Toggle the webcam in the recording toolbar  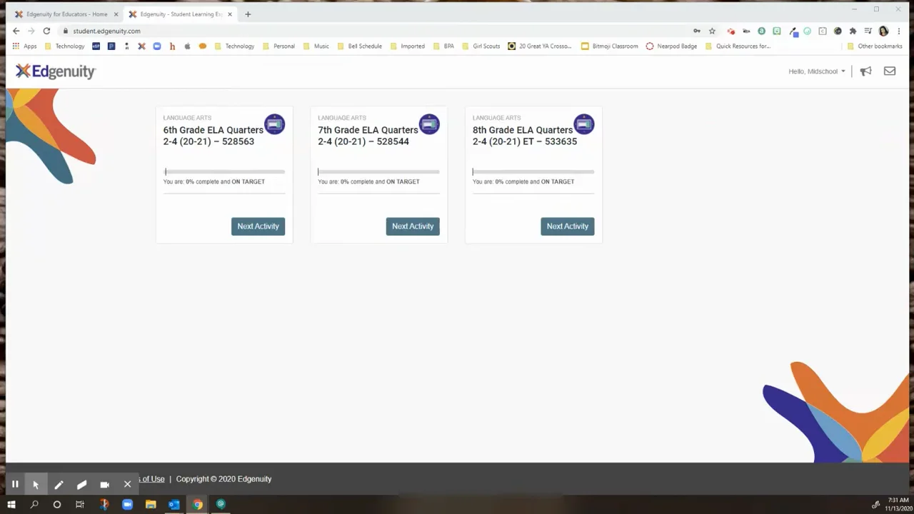104,484
